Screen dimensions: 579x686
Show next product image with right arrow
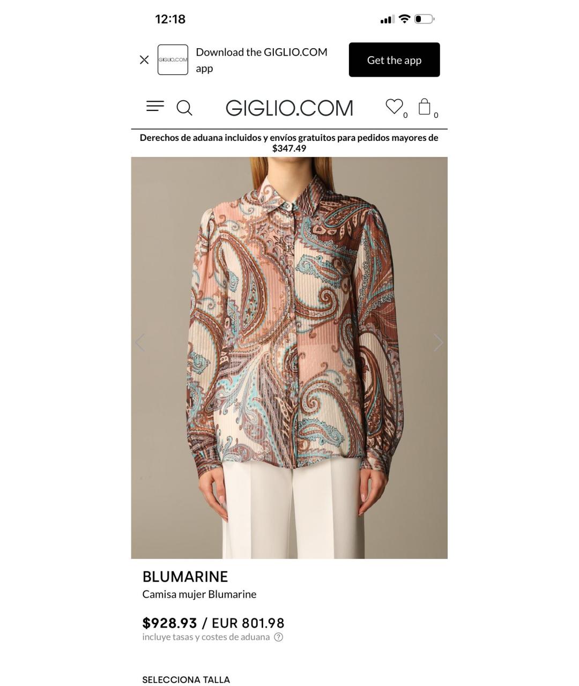[x=438, y=342]
